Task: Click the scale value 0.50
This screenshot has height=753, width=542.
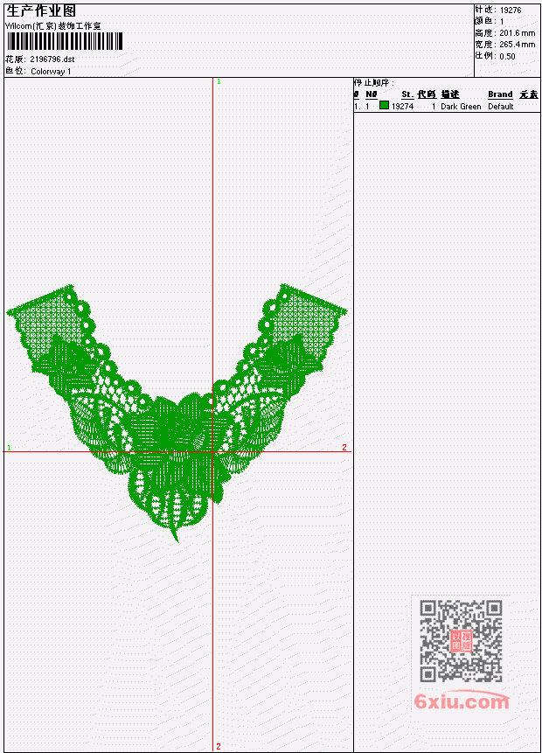Action: [x=507, y=56]
